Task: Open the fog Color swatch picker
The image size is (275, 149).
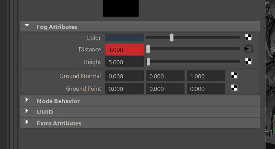Action: tap(125, 38)
